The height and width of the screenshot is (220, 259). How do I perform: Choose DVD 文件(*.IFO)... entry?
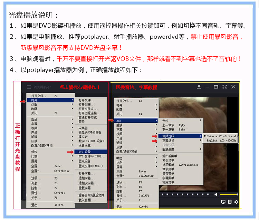91,156
